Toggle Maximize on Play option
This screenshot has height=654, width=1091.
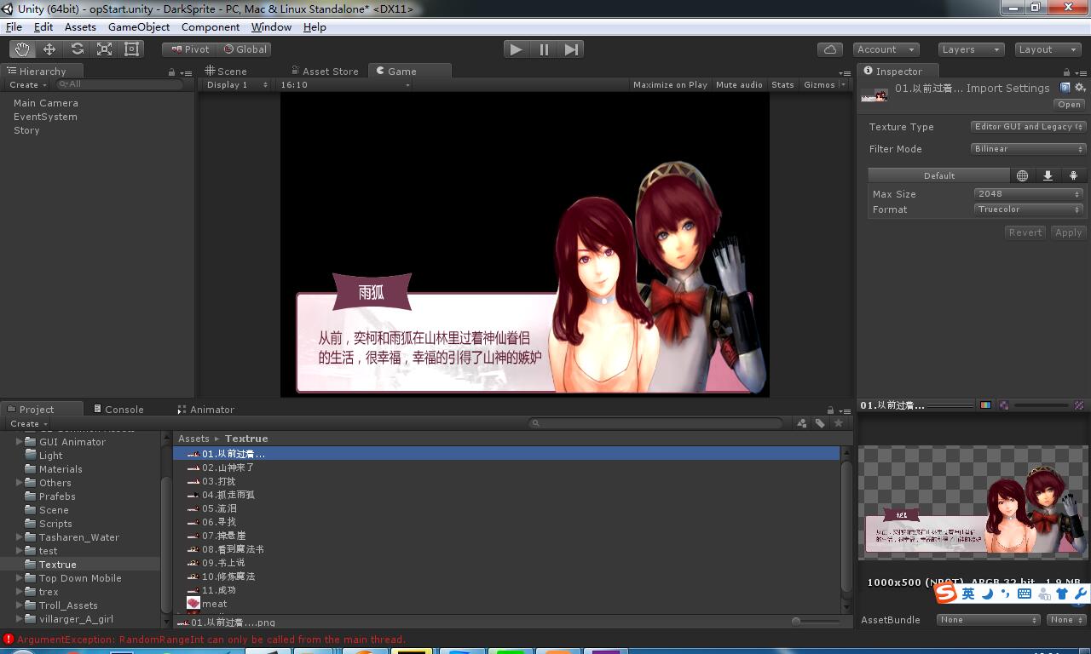click(670, 84)
